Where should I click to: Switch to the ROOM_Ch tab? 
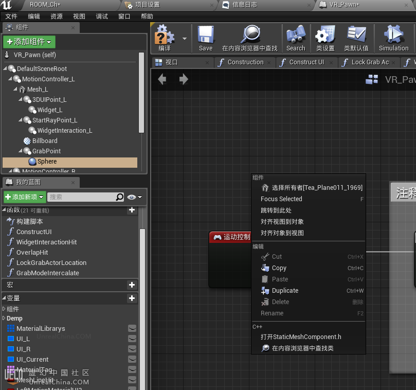[x=45, y=5]
